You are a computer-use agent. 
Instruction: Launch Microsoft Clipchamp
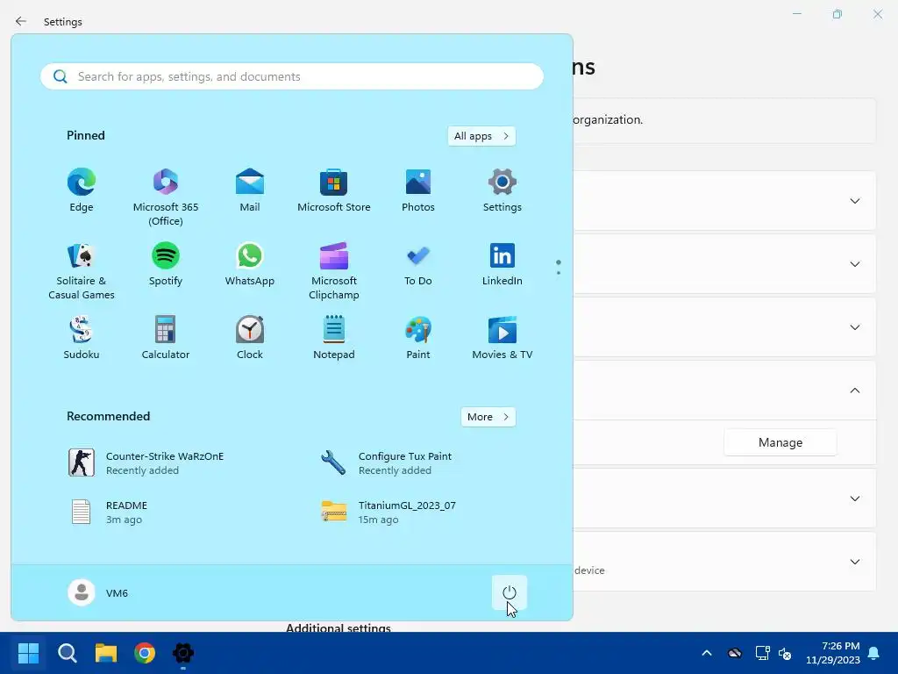point(334,271)
